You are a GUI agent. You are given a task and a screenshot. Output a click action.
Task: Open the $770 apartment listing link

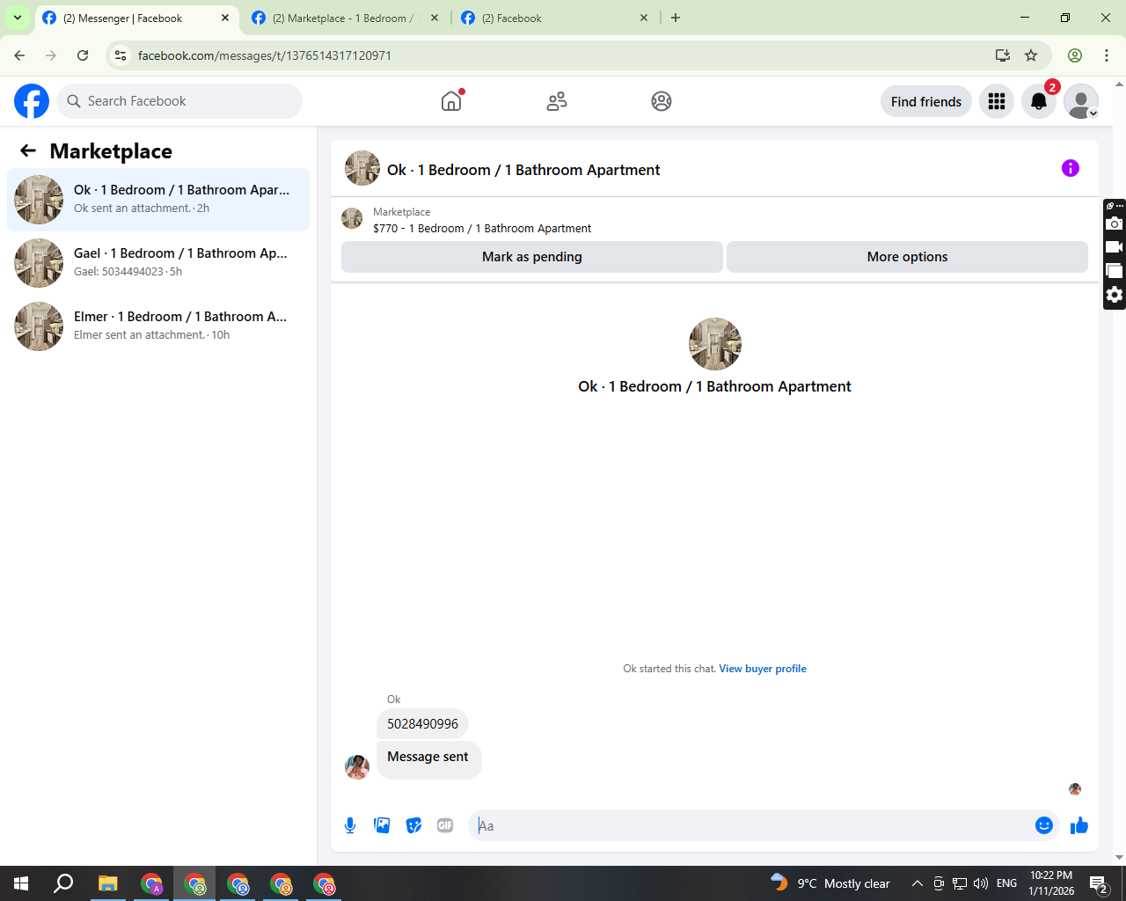click(x=482, y=228)
